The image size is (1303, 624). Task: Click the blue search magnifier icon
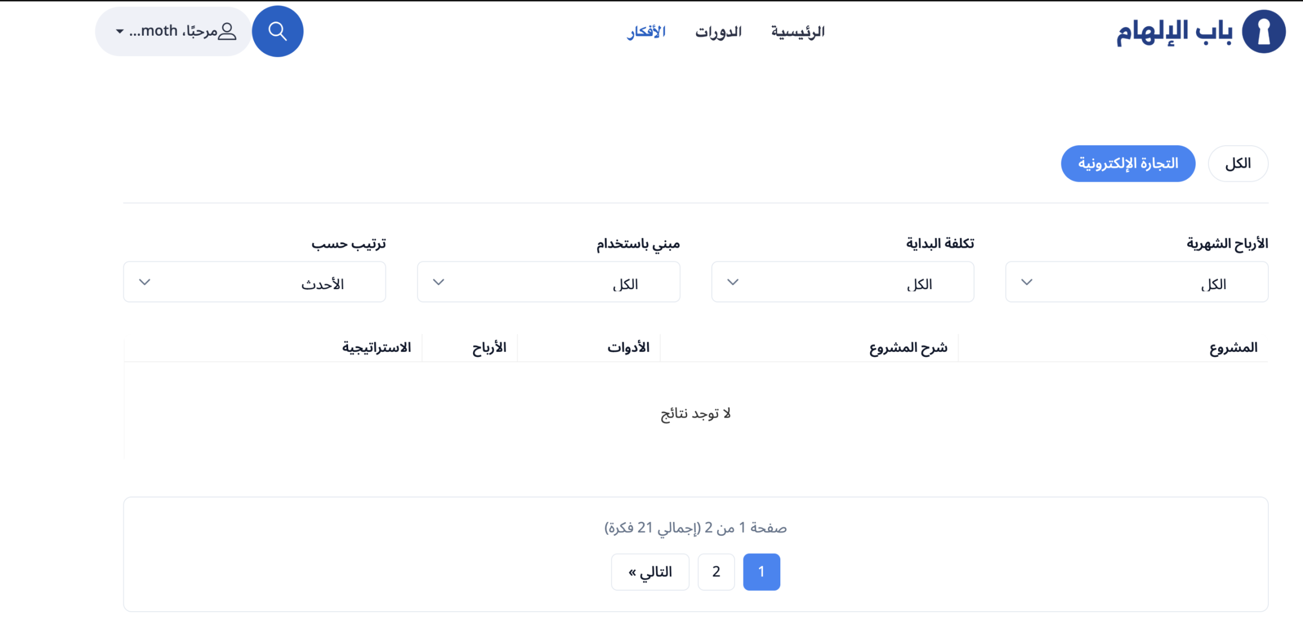pyautogui.click(x=277, y=32)
